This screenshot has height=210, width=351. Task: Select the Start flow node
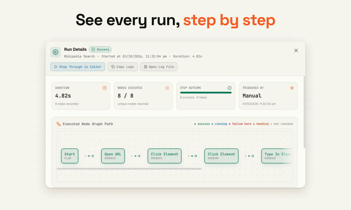coord(70,156)
